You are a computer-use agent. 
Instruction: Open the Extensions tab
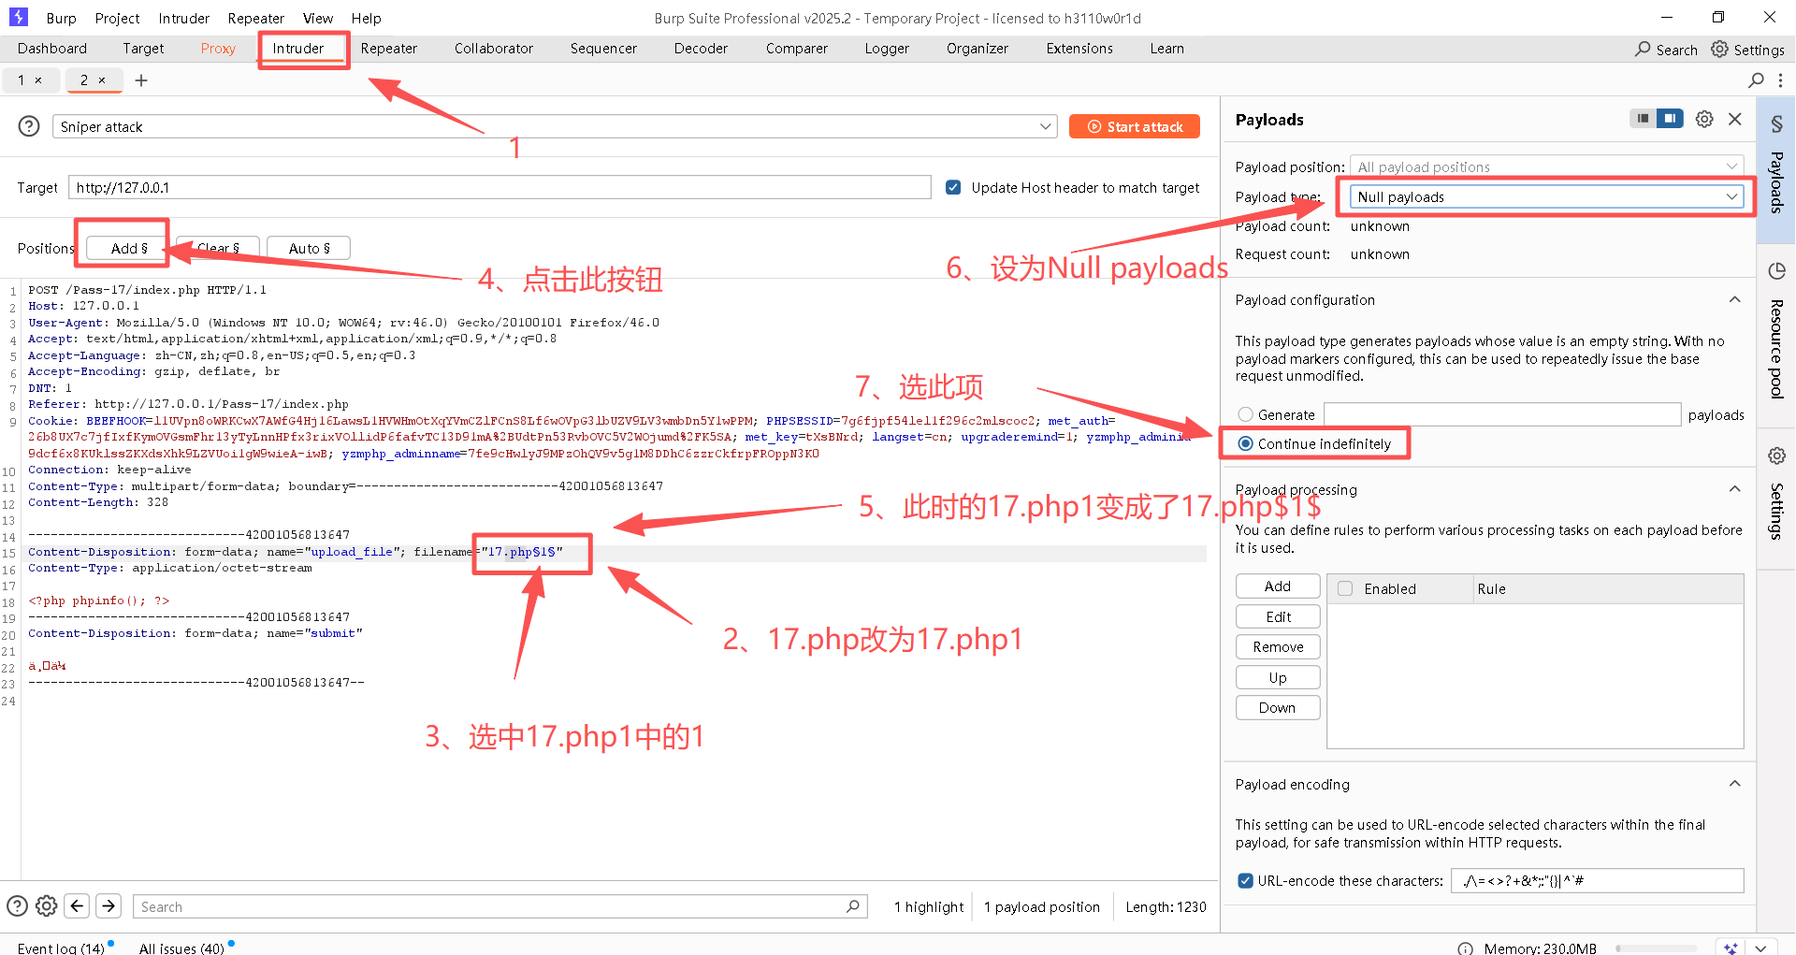click(1079, 49)
